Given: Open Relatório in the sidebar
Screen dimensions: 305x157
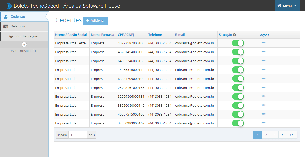Looking at the screenshot, I should (x=18, y=26).
